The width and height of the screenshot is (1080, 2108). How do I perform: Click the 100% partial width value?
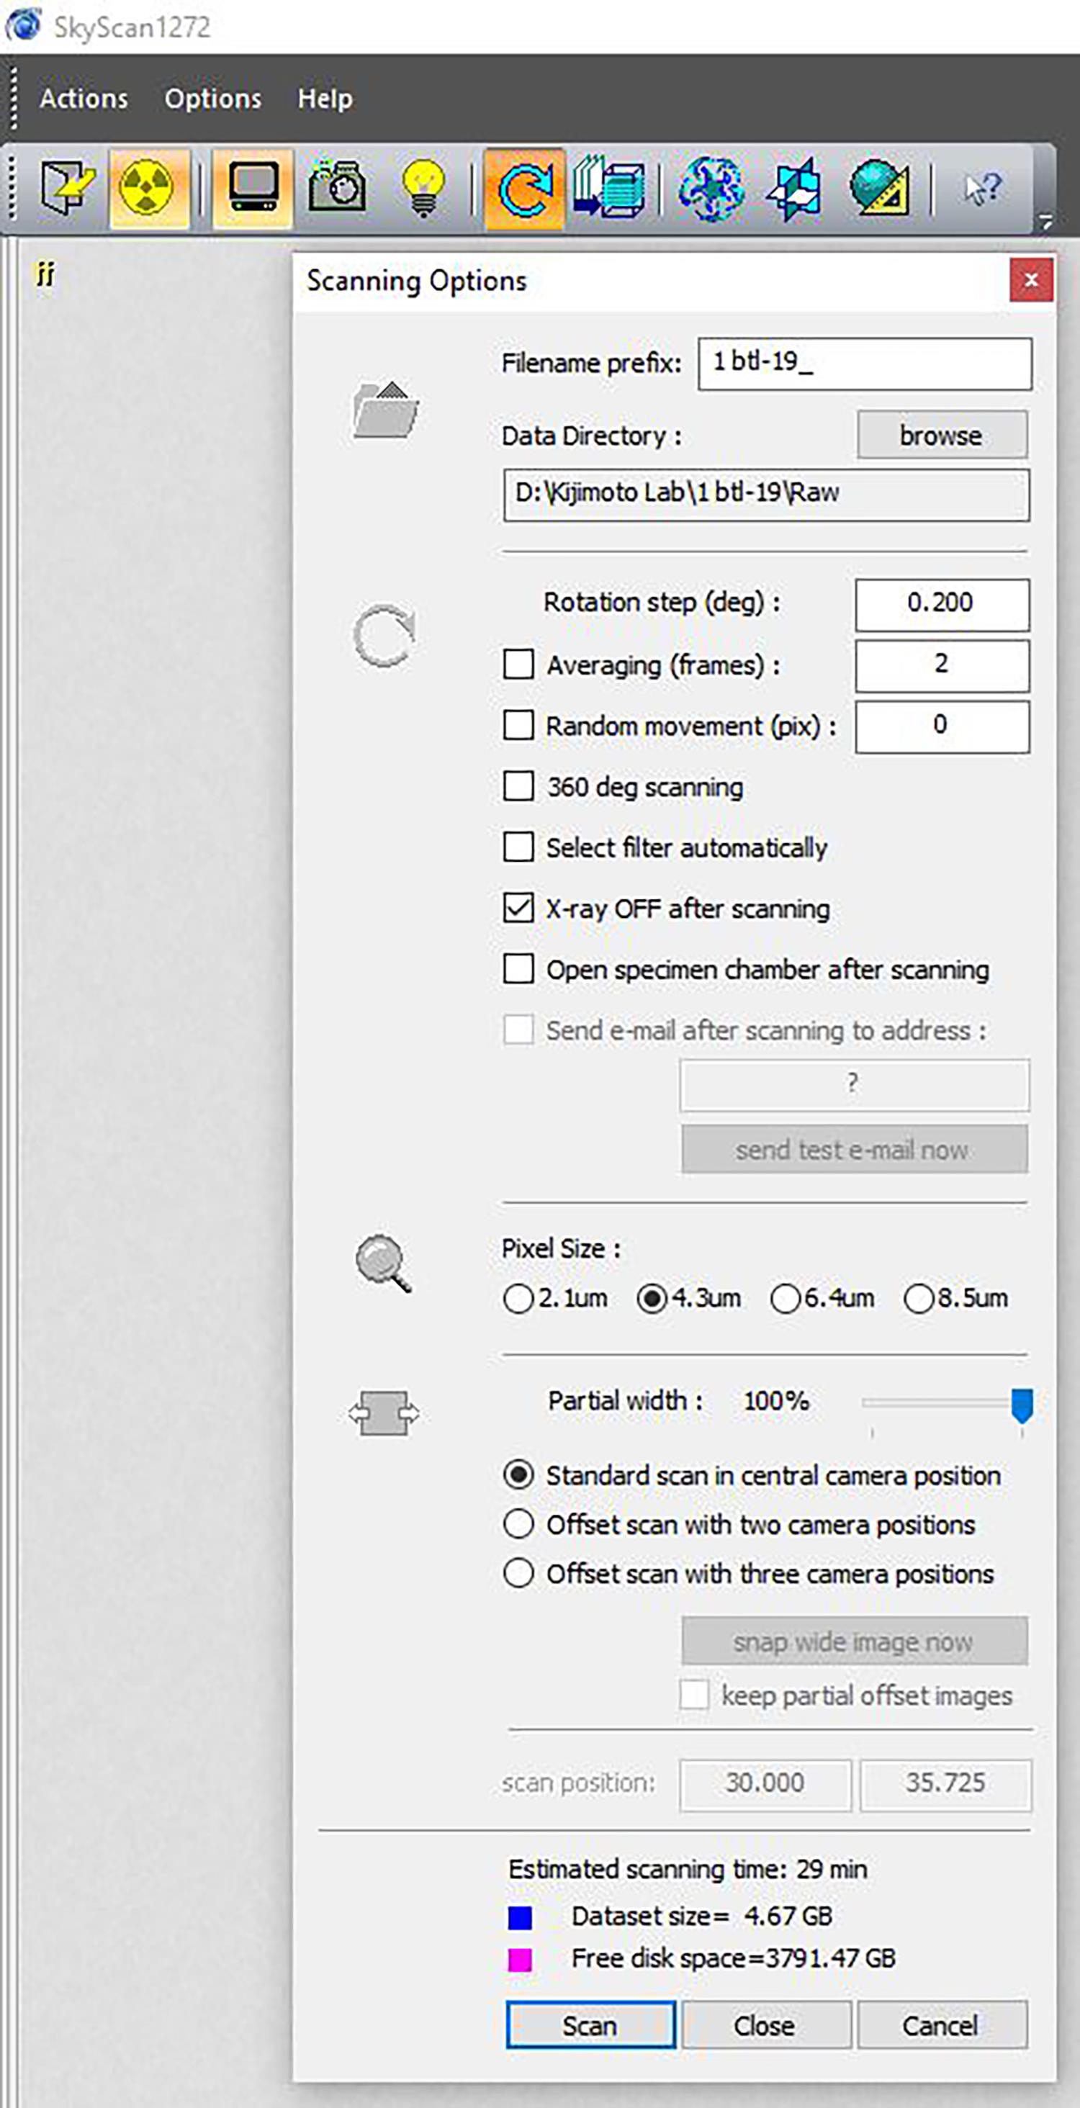point(775,1401)
